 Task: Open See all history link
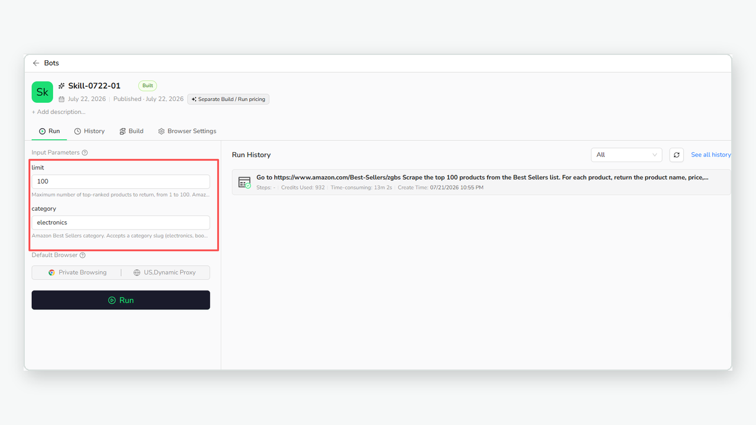(711, 155)
